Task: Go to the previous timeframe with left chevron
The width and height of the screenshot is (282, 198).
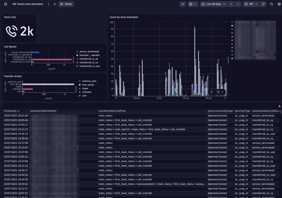Action: [231, 4]
